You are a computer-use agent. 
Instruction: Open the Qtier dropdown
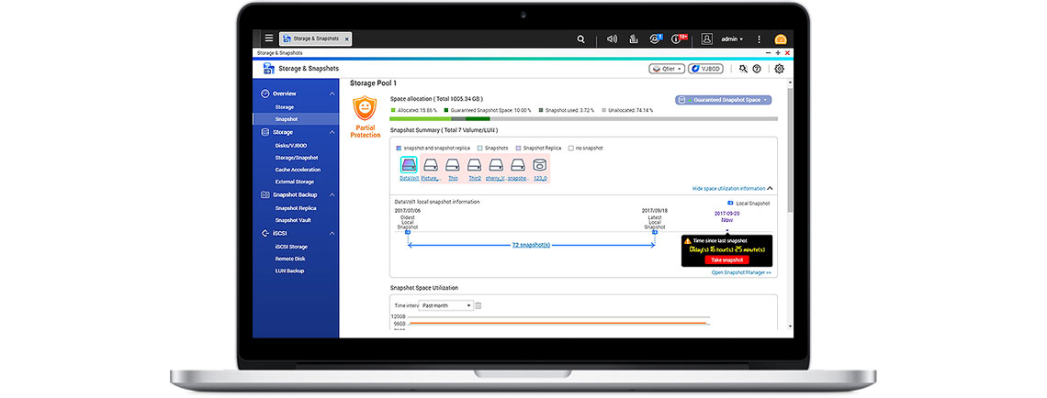pos(666,69)
